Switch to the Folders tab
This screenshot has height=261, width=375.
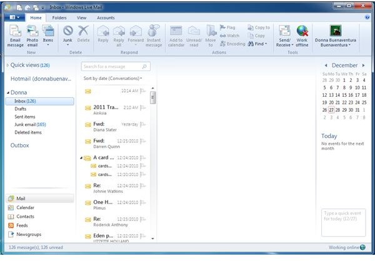click(59, 17)
